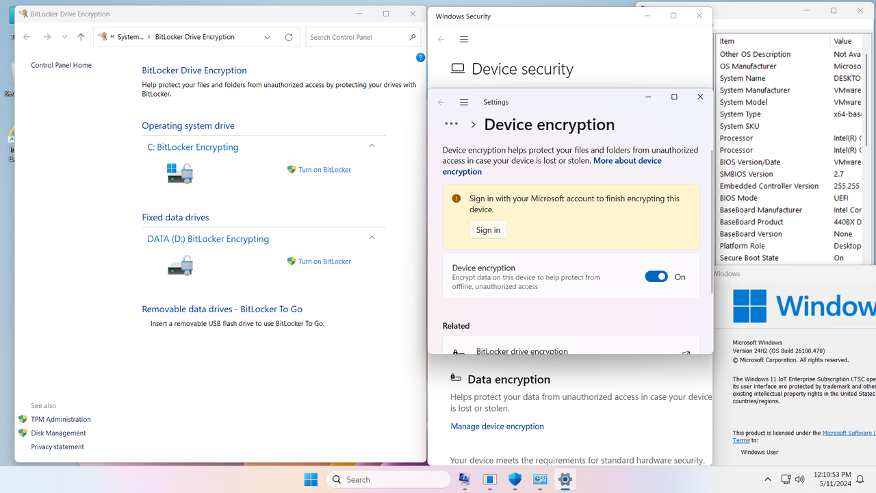The height and width of the screenshot is (493, 876).
Task: Click Settings window back arrow
Action: 441,102
